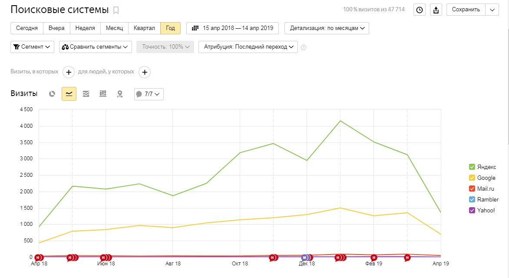Expand the Сегмент dropdown
Image resolution: width=509 pixels, height=278 pixels.
click(x=32, y=47)
